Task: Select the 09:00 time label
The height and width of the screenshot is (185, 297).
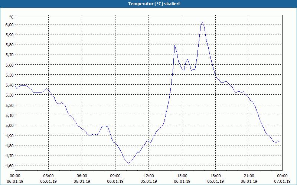Action: coord(115,176)
